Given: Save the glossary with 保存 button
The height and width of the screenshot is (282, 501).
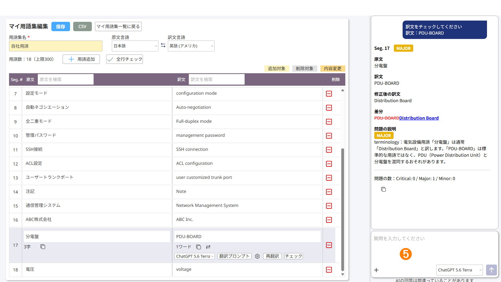Looking at the screenshot, I should [61, 26].
